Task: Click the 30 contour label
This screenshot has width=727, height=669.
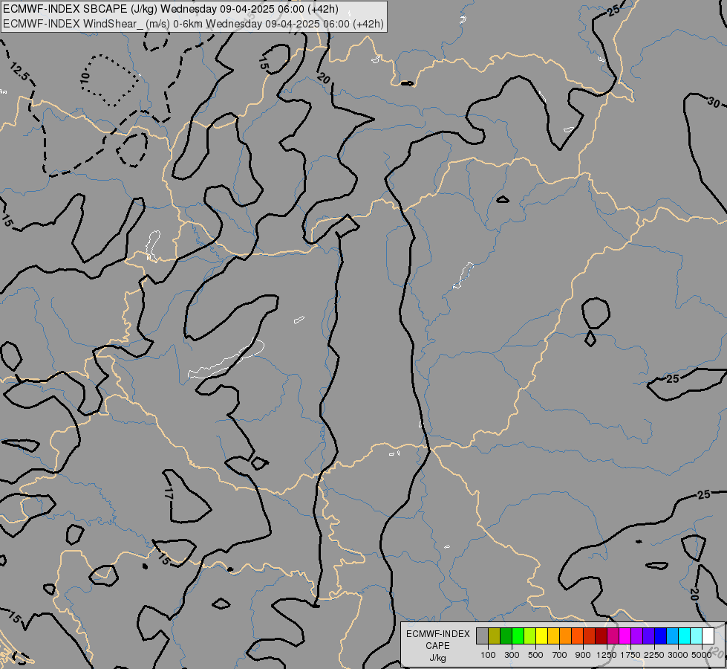Action: pos(714,102)
